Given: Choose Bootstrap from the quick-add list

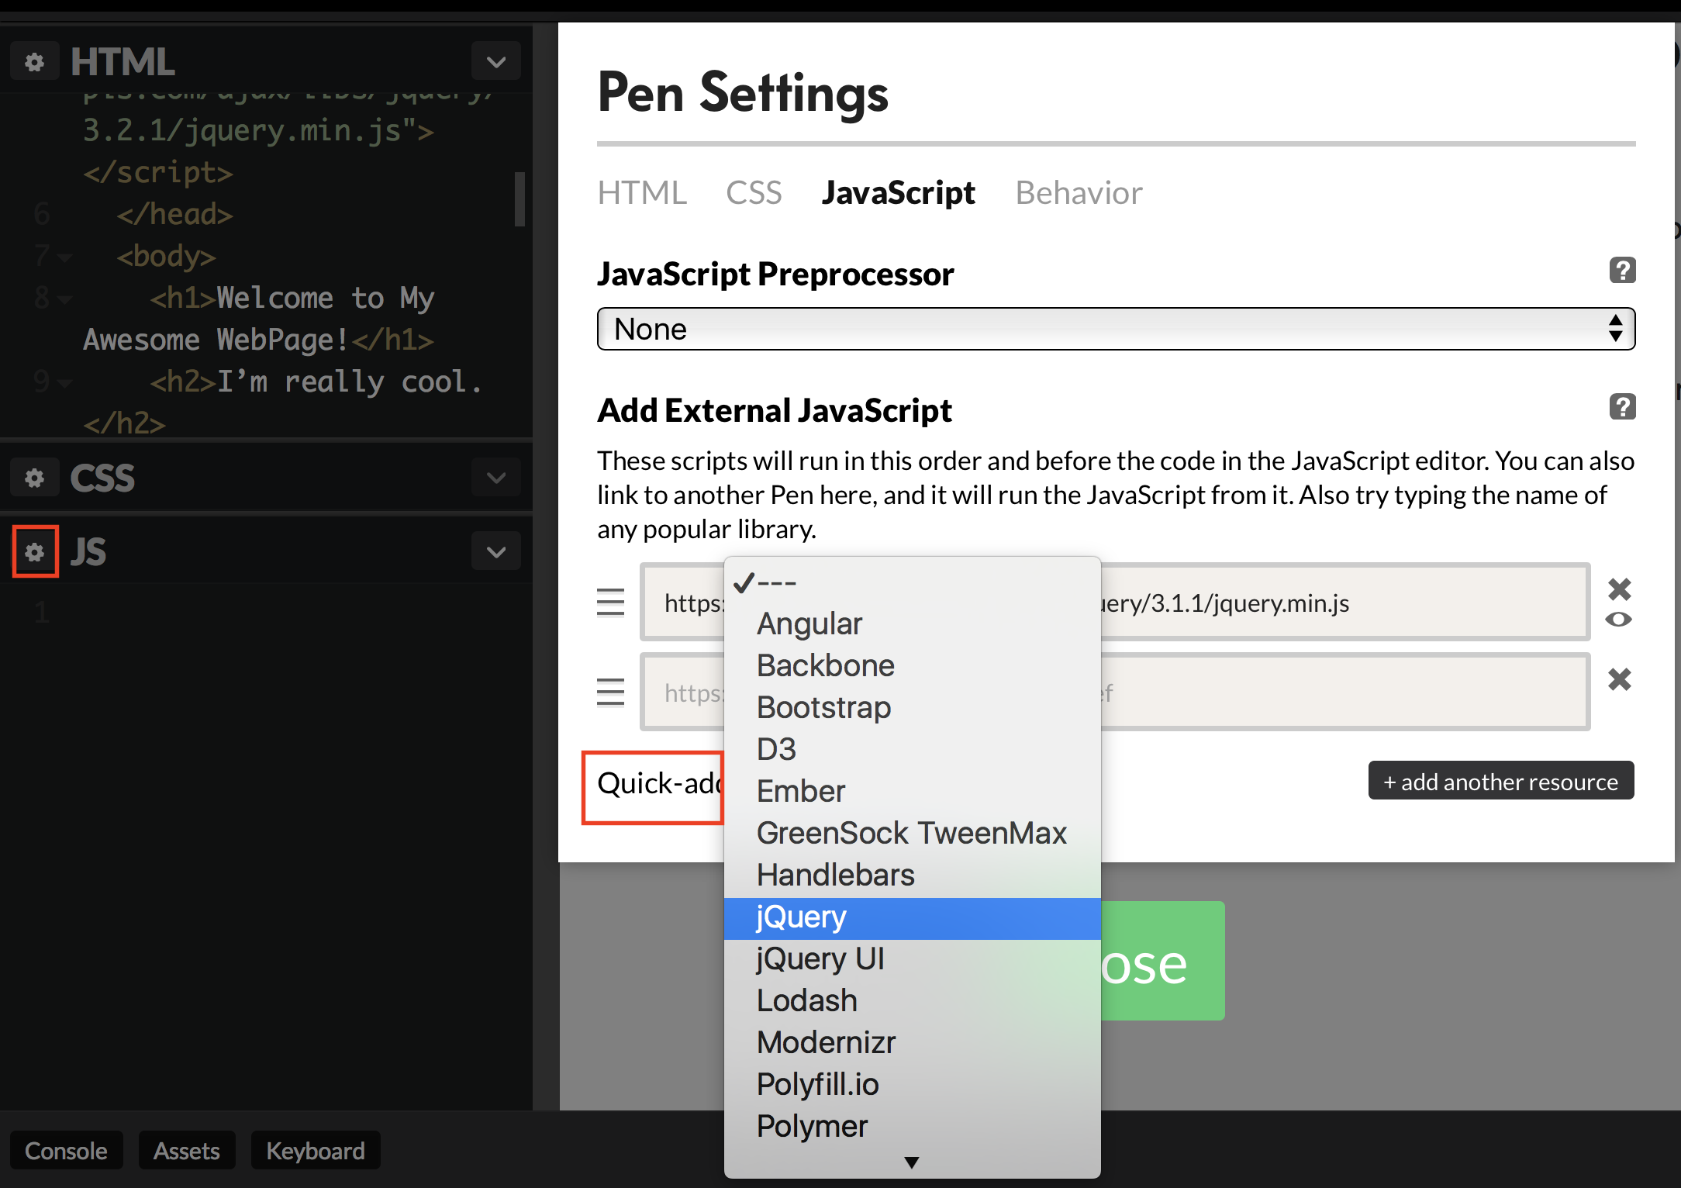Looking at the screenshot, I should (x=912, y=707).
